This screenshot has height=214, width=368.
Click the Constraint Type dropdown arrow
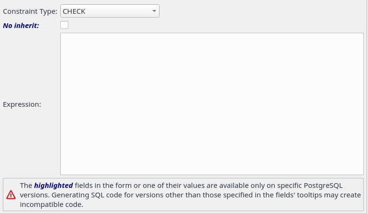tap(154, 11)
